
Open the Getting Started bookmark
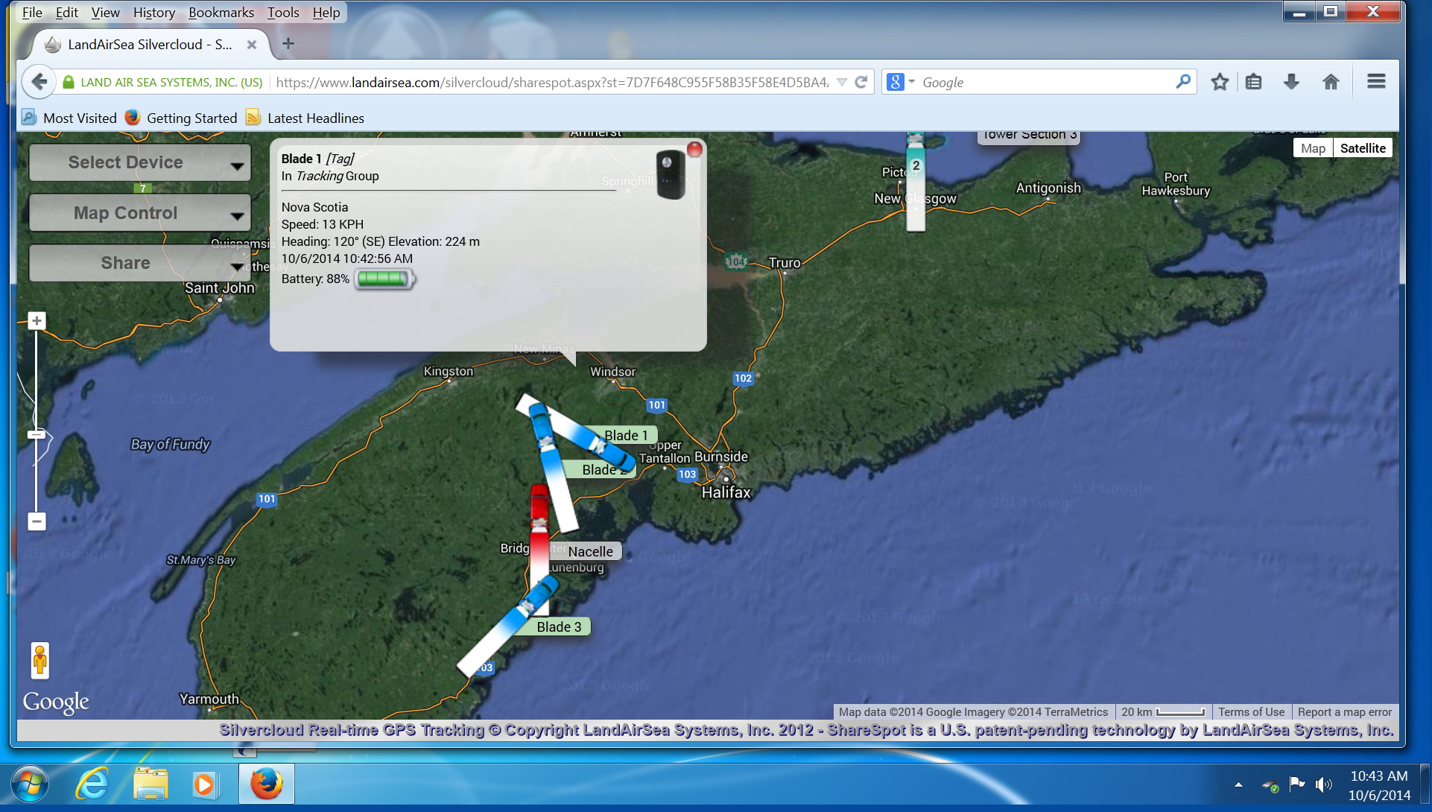(x=181, y=118)
